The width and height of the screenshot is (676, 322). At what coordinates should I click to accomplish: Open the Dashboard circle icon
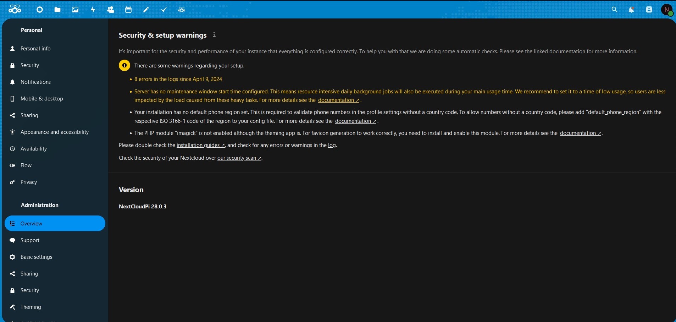coord(40,10)
